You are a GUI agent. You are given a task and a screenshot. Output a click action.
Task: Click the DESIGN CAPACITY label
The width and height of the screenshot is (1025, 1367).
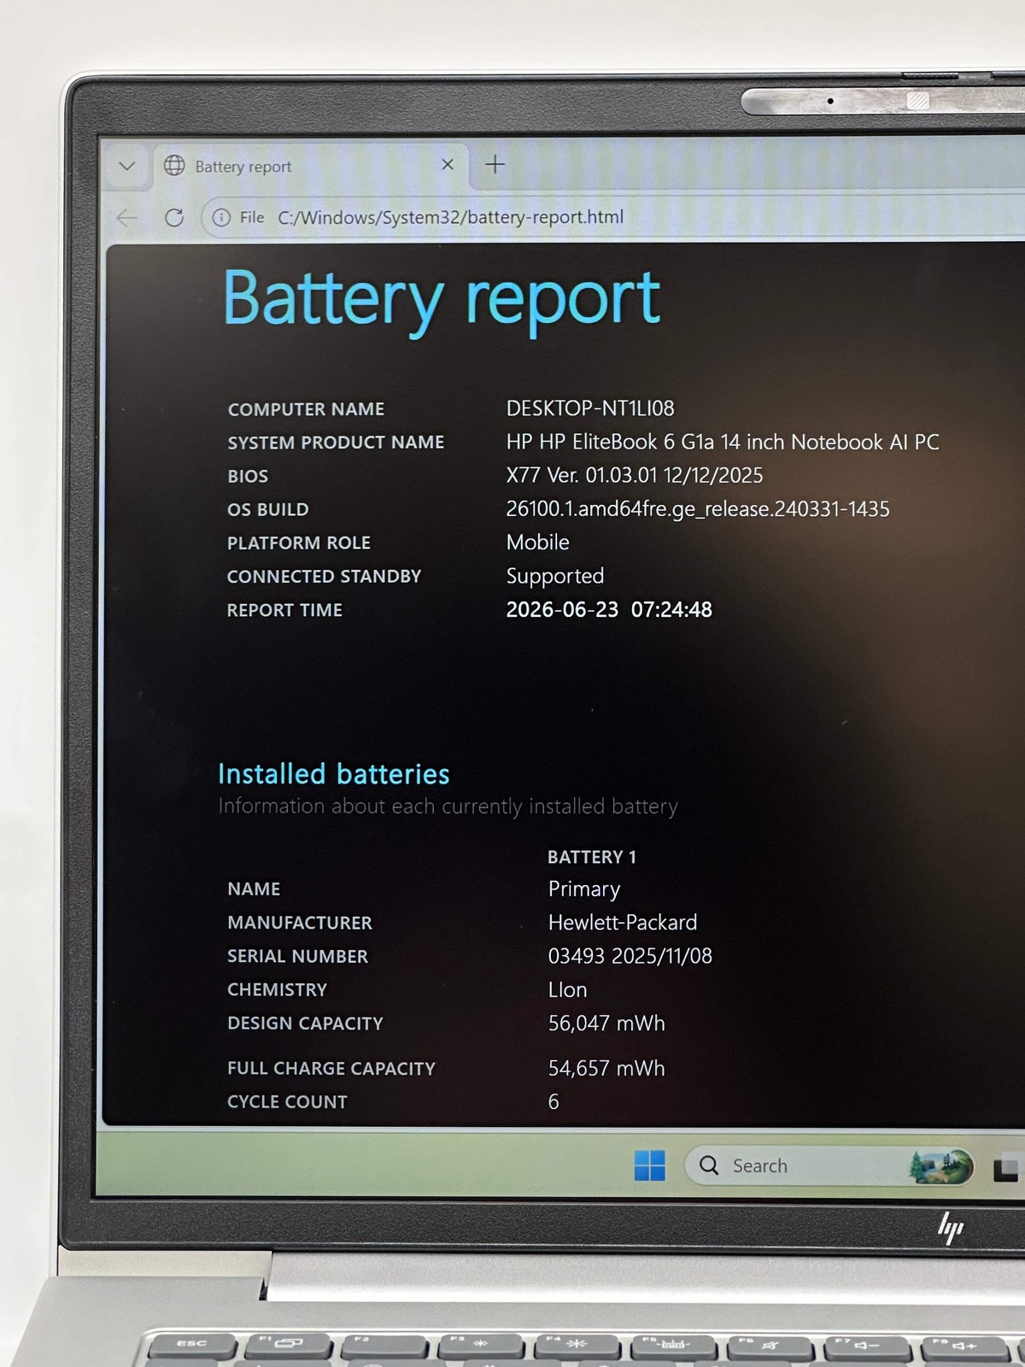305,1024
